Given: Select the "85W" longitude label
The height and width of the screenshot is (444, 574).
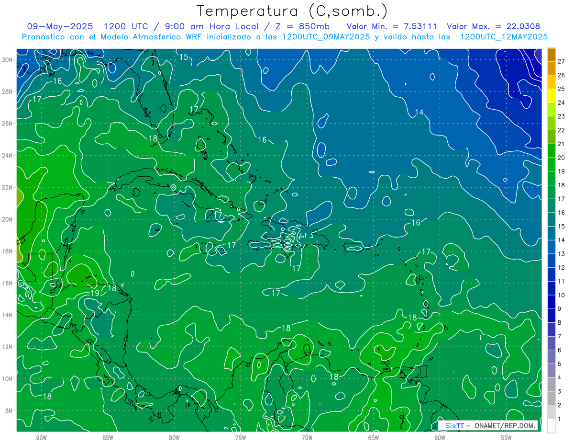Looking at the screenshot, I should click(108, 437).
